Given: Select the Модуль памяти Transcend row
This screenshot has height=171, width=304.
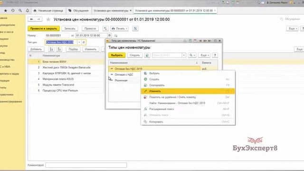Looking at the screenshot, I should click(x=66, y=85).
